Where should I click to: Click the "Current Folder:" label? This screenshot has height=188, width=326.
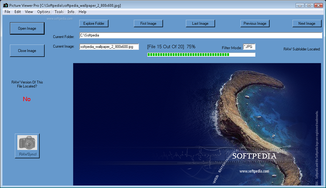coord(64,37)
